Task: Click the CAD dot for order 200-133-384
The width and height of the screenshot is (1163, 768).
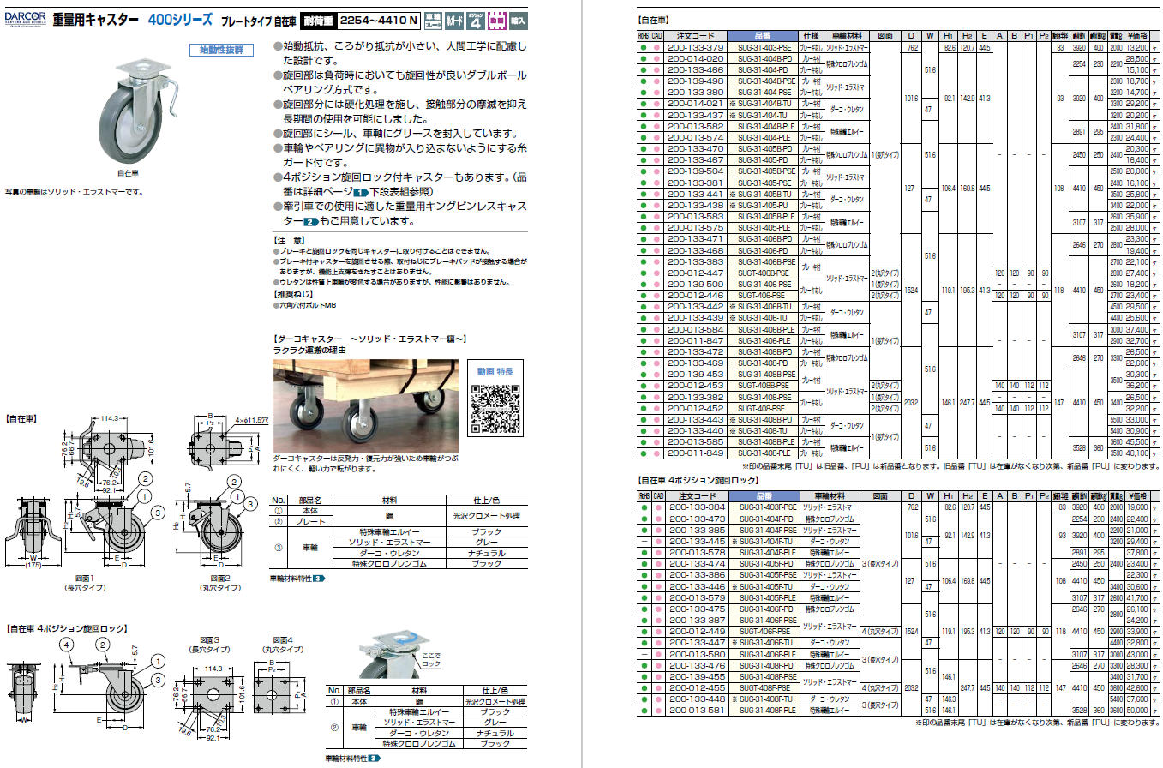Action: pos(657,507)
